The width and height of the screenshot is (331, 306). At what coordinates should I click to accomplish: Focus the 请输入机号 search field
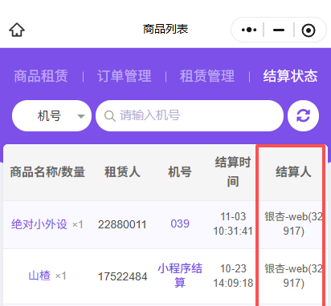[190, 115]
